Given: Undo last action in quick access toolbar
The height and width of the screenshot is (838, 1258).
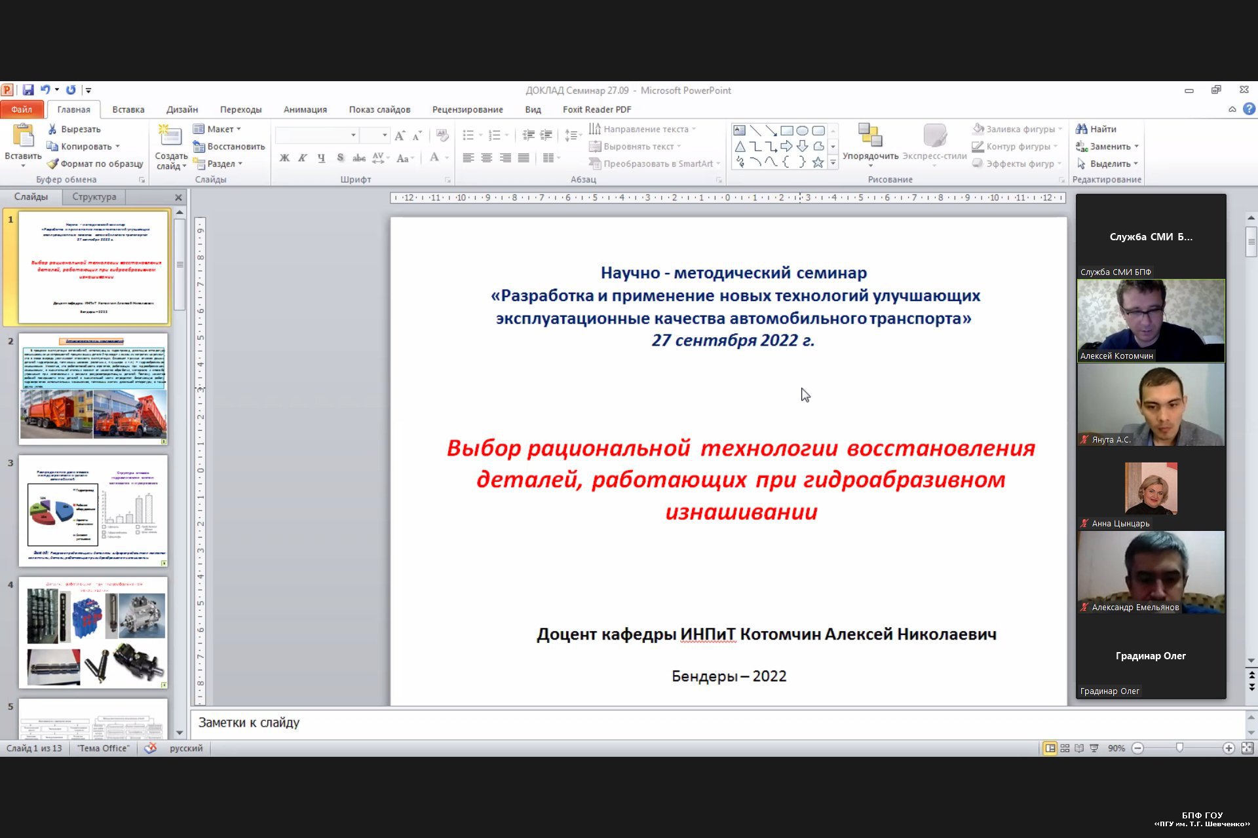Looking at the screenshot, I should [45, 90].
